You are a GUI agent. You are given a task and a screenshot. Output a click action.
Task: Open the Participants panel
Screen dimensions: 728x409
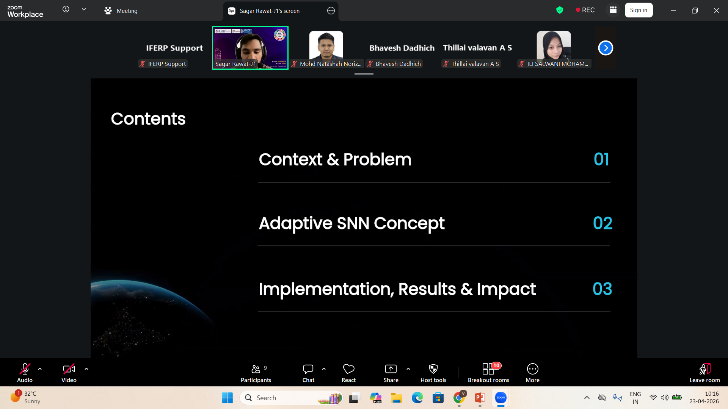point(256,373)
